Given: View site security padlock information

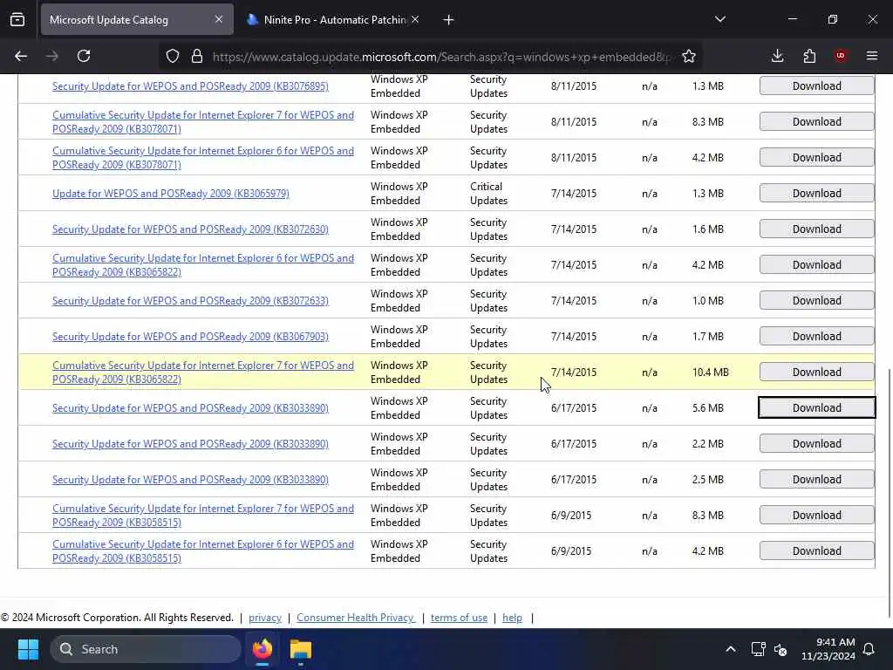Looking at the screenshot, I should pos(197,56).
